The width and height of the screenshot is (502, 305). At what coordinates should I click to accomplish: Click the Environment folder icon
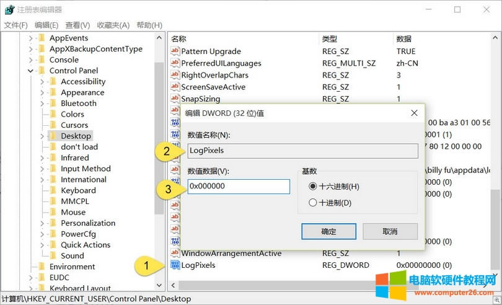tap(42, 267)
